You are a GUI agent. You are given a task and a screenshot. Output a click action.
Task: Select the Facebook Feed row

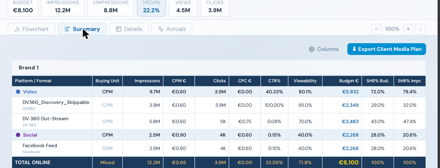point(219,148)
